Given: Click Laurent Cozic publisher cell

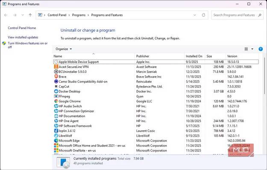Looking at the screenshot, I should click(146, 131).
